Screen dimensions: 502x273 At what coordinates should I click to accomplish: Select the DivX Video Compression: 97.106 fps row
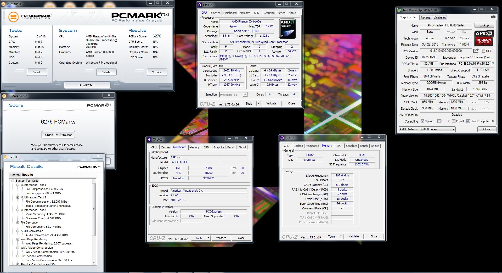click(49, 260)
